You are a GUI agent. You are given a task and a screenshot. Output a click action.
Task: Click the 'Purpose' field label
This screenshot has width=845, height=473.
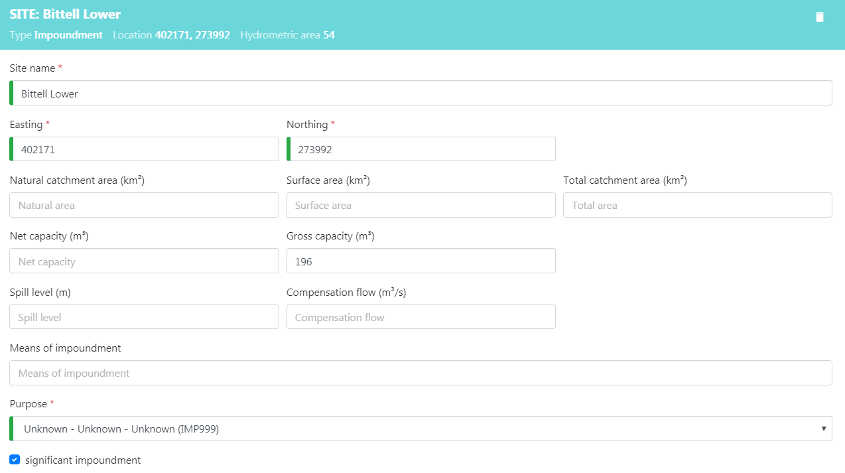click(29, 404)
